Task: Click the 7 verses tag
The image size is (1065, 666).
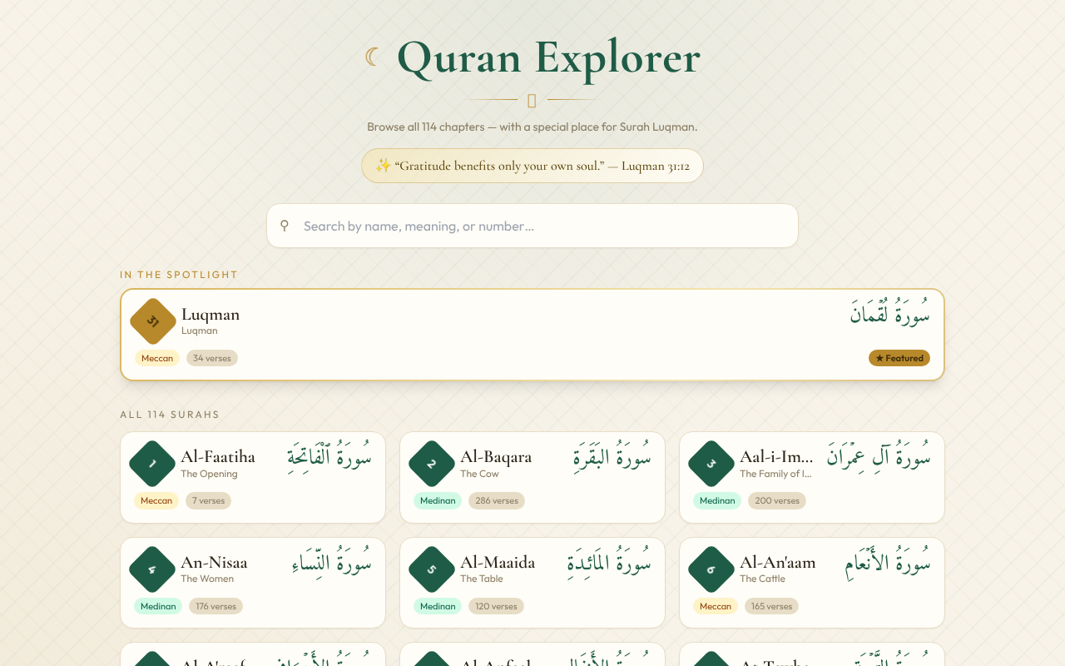Action: click(x=208, y=500)
